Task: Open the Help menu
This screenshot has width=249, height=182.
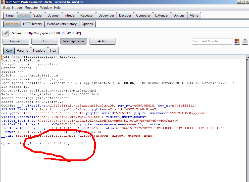Action: (x=57, y=8)
